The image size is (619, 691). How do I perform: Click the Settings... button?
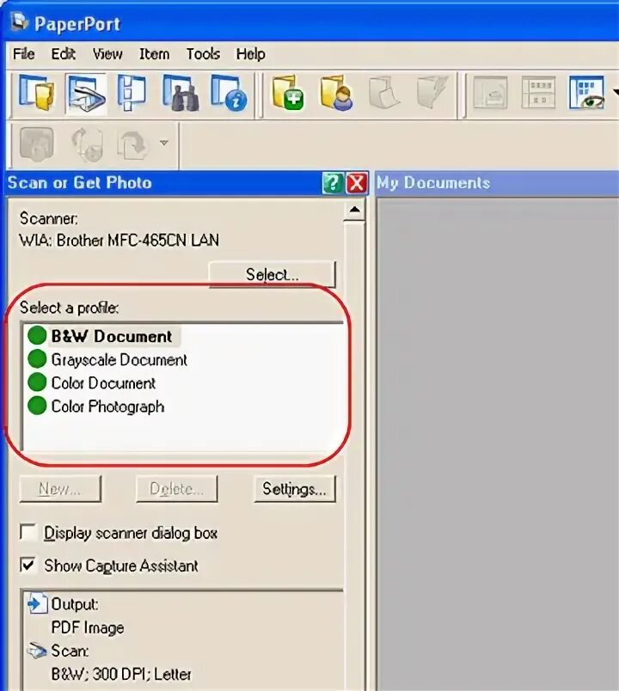(295, 489)
